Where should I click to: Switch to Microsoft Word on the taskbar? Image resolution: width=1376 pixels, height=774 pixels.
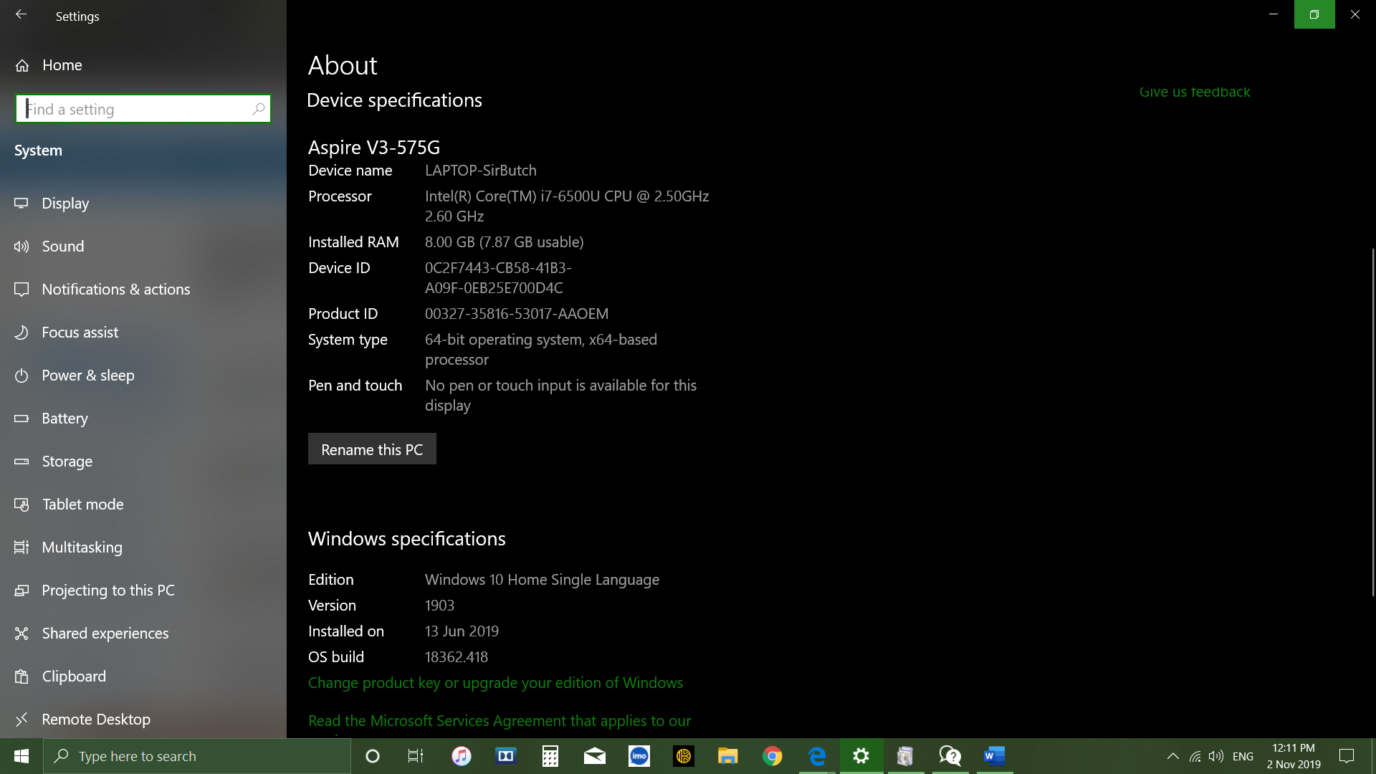[995, 756]
